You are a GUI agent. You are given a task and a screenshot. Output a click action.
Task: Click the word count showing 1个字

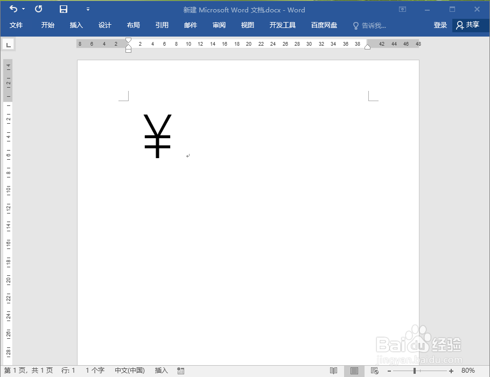pos(95,371)
